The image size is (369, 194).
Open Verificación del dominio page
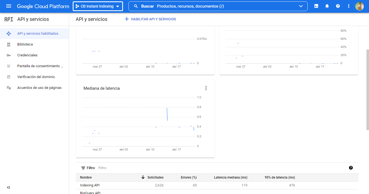tap(34, 77)
